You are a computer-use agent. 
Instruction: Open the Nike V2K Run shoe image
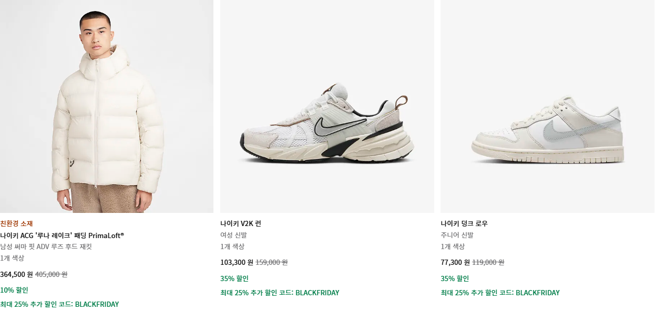click(x=327, y=106)
